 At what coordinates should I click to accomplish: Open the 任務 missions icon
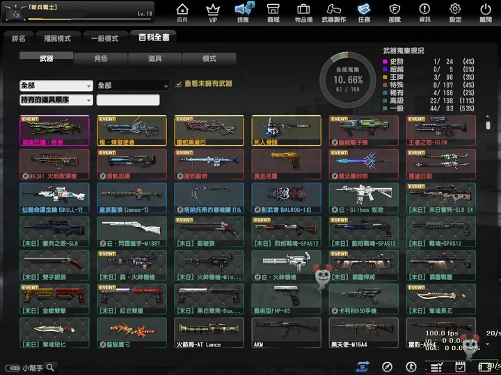[x=364, y=12]
